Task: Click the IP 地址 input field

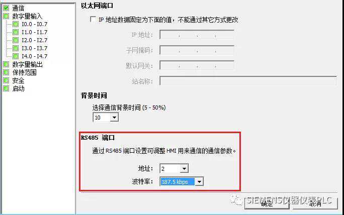Action: coord(197,35)
